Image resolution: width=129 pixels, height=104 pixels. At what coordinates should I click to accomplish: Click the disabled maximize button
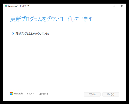pos(114,6)
